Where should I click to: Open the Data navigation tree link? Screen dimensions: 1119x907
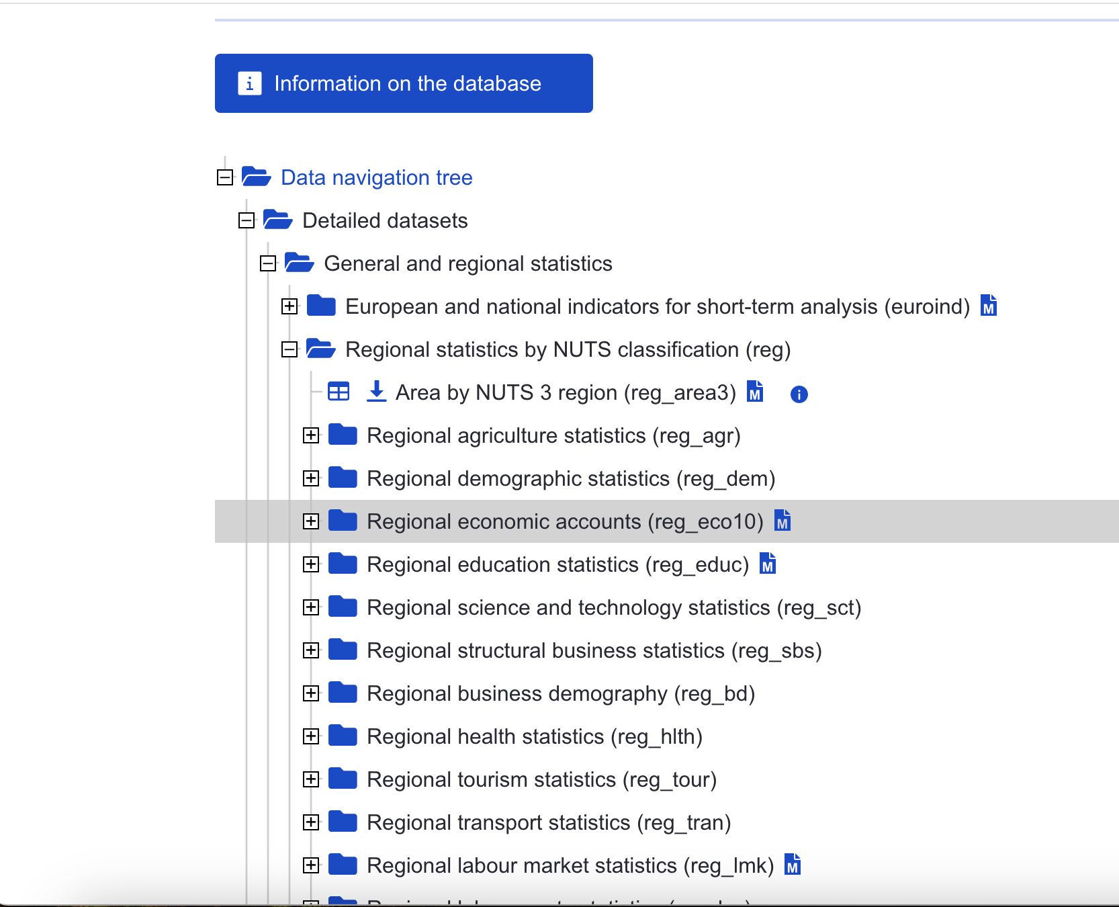click(x=376, y=177)
